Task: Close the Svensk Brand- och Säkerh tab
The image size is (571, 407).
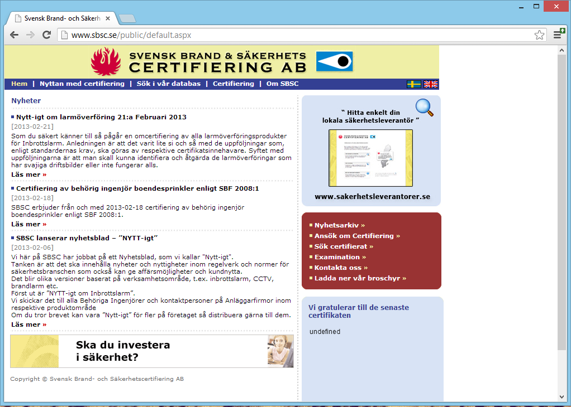Action: click(108, 18)
